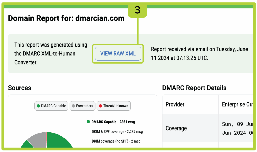Click 'Domain Report for: dmarcian.com' title

point(66,18)
